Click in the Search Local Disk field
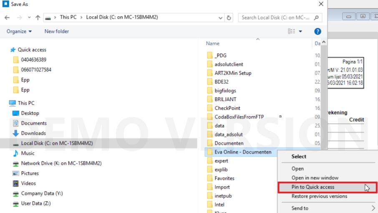 275,18
